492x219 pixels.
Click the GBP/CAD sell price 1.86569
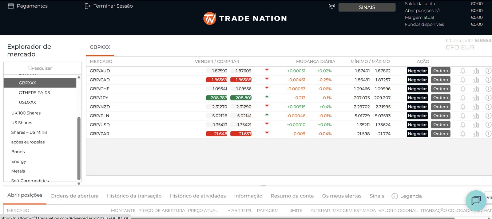click(x=217, y=80)
